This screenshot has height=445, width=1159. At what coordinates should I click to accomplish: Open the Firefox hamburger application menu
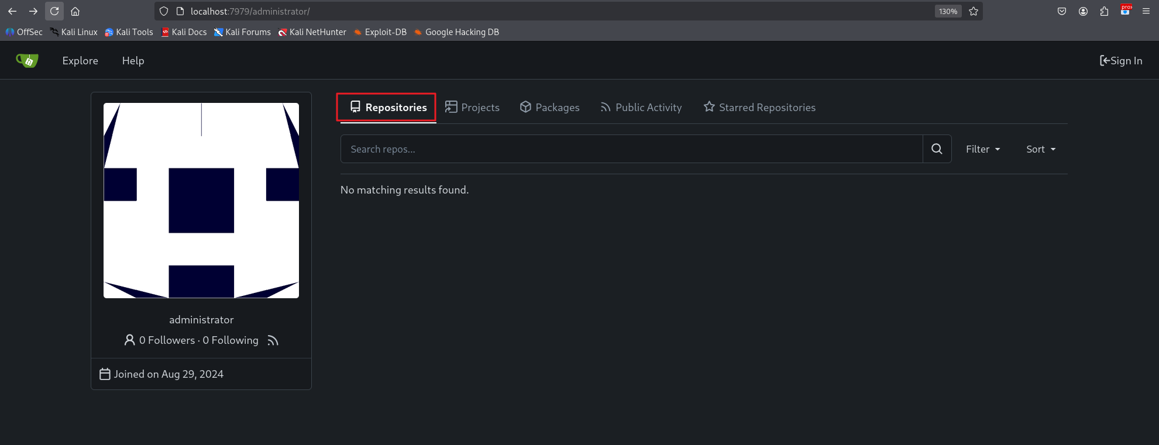pyautogui.click(x=1146, y=11)
